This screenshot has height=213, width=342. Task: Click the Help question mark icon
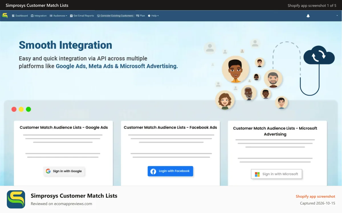click(x=149, y=16)
